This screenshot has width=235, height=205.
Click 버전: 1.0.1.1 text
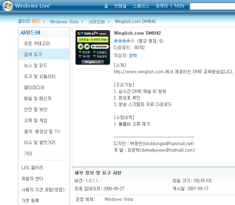(86, 181)
